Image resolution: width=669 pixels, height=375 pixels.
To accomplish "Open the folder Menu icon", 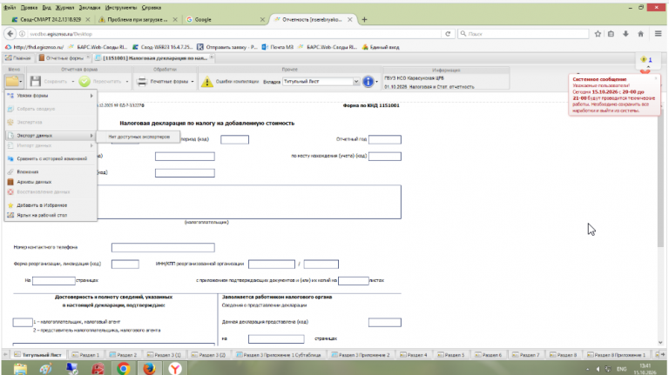I will tap(12, 81).
